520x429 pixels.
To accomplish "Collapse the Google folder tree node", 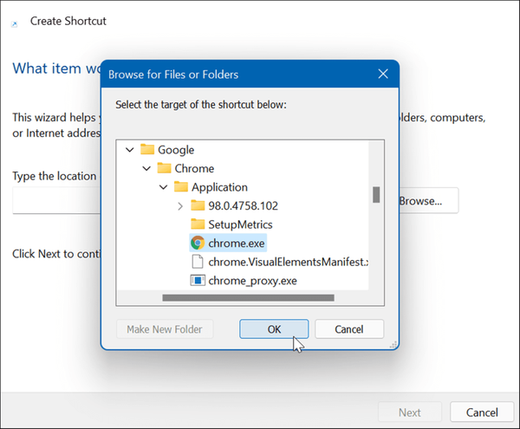I will coord(130,150).
